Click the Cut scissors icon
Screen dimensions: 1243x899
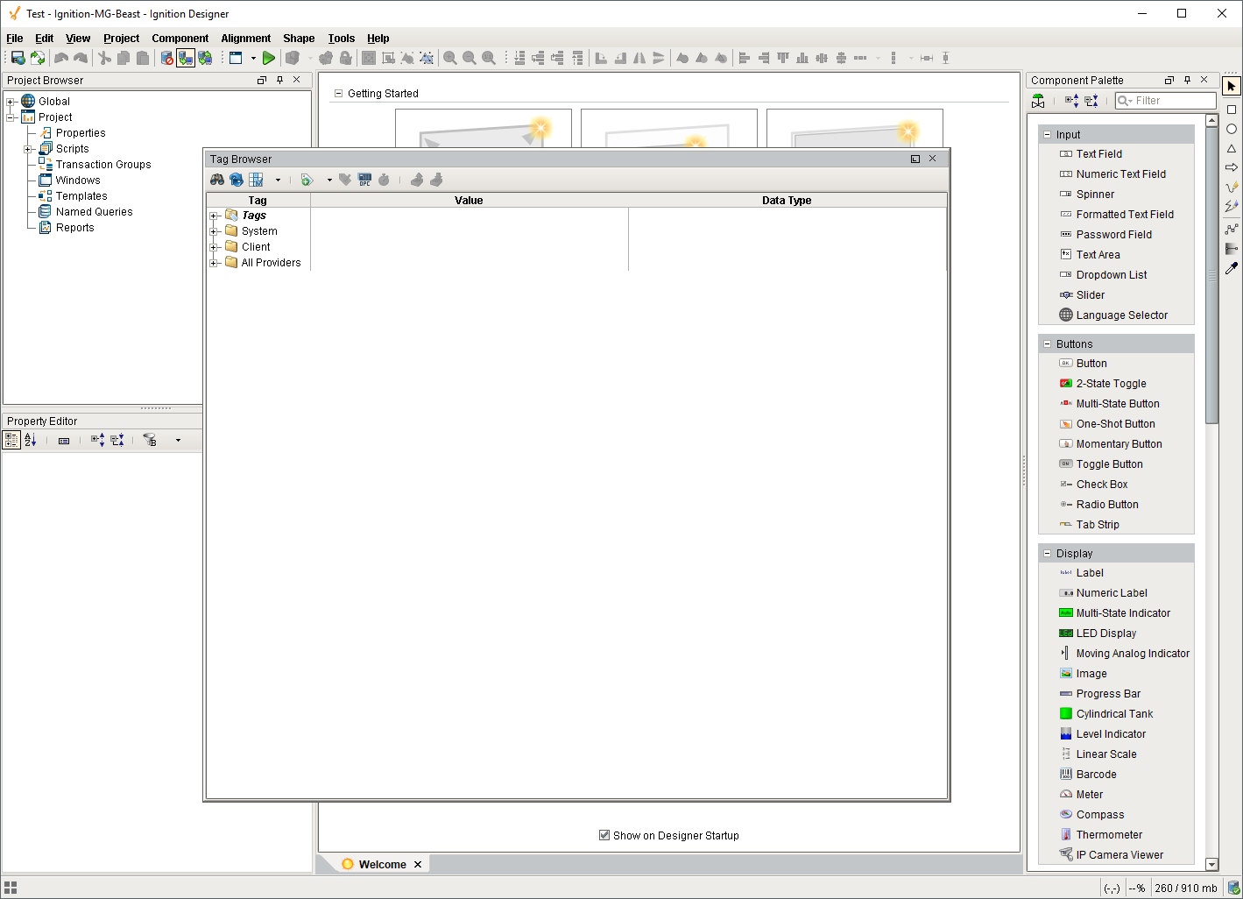pyautogui.click(x=104, y=58)
